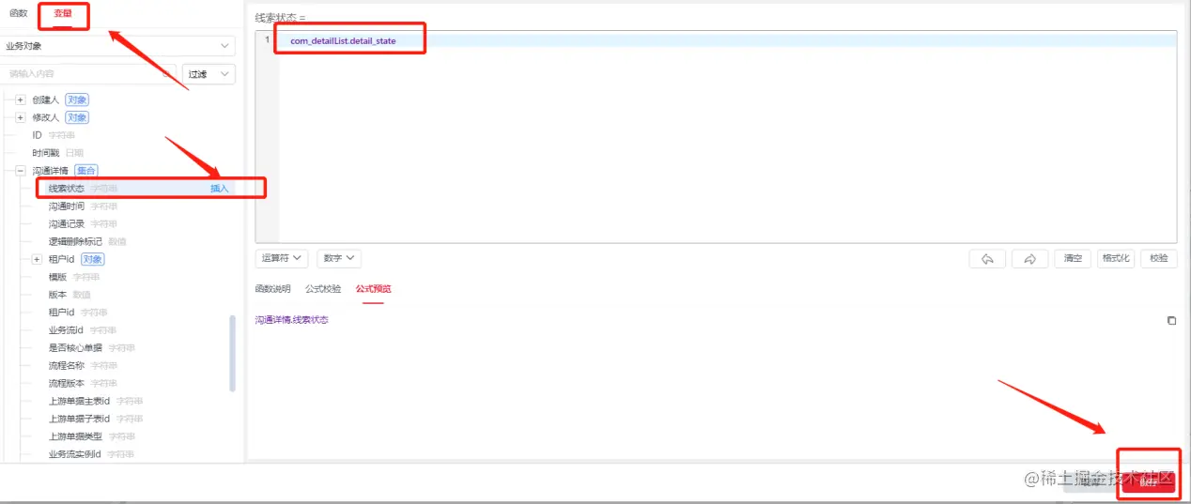Screen dimensions: 1191x504
Task: Expand the 租户id 对象 node
Action: tap(37, 259)
